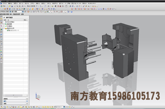Click the Open folder icon

(x=10, y=6)
